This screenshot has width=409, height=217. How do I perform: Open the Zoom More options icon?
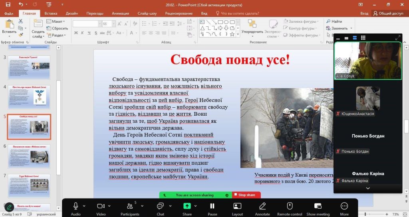click(x=344, y=206)
